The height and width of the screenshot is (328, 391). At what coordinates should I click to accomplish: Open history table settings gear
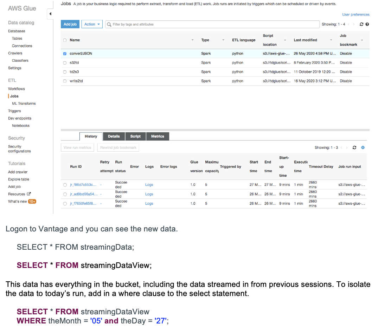tap(363, 147)
